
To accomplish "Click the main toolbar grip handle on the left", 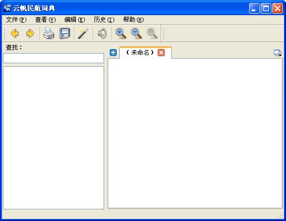I will pos(5,33).
